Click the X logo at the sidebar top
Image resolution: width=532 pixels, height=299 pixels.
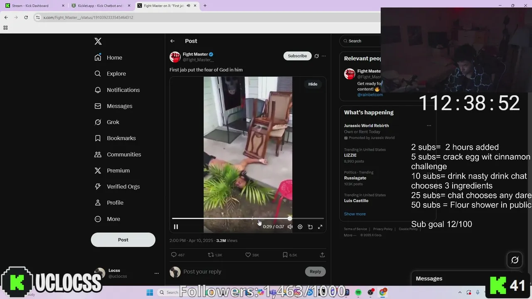[x=98, y=41]
